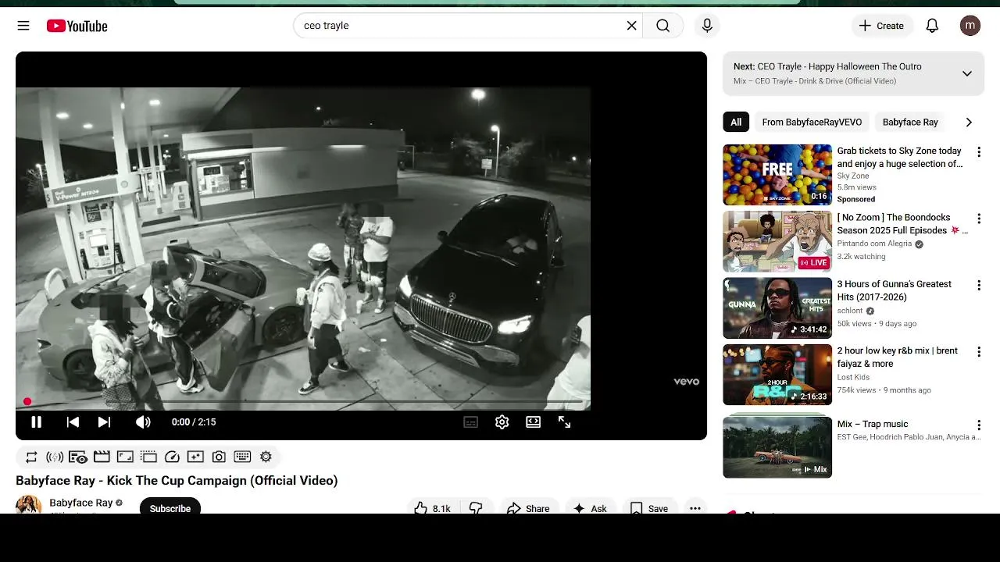The height and width of the screenshot is (562, 1000).
Task: Open 'Grab tickets to Sky Zone today' title
Action: [x=900, y=157]
